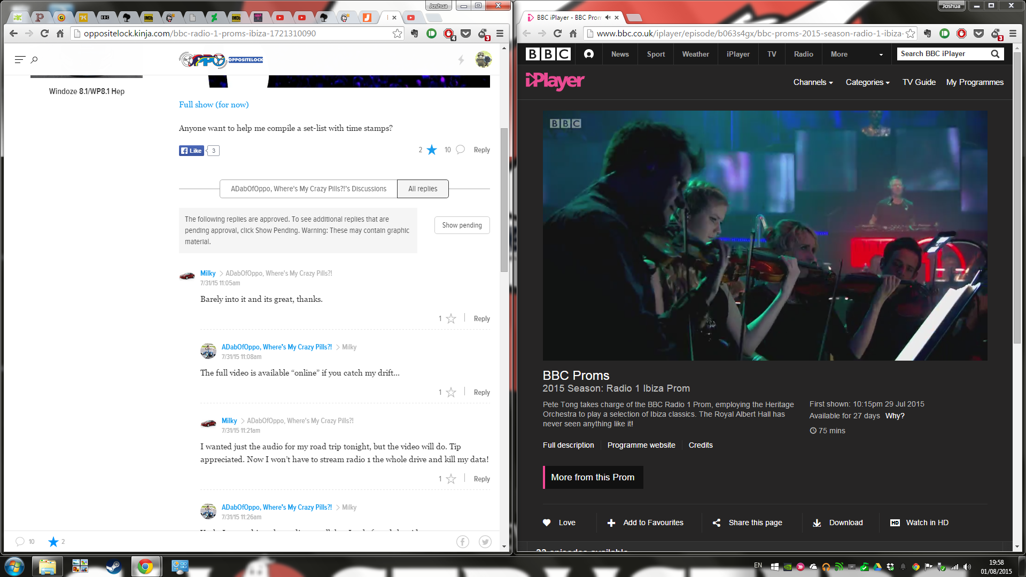
Task: Love this programme with the heart
Action: pos(559,523)
